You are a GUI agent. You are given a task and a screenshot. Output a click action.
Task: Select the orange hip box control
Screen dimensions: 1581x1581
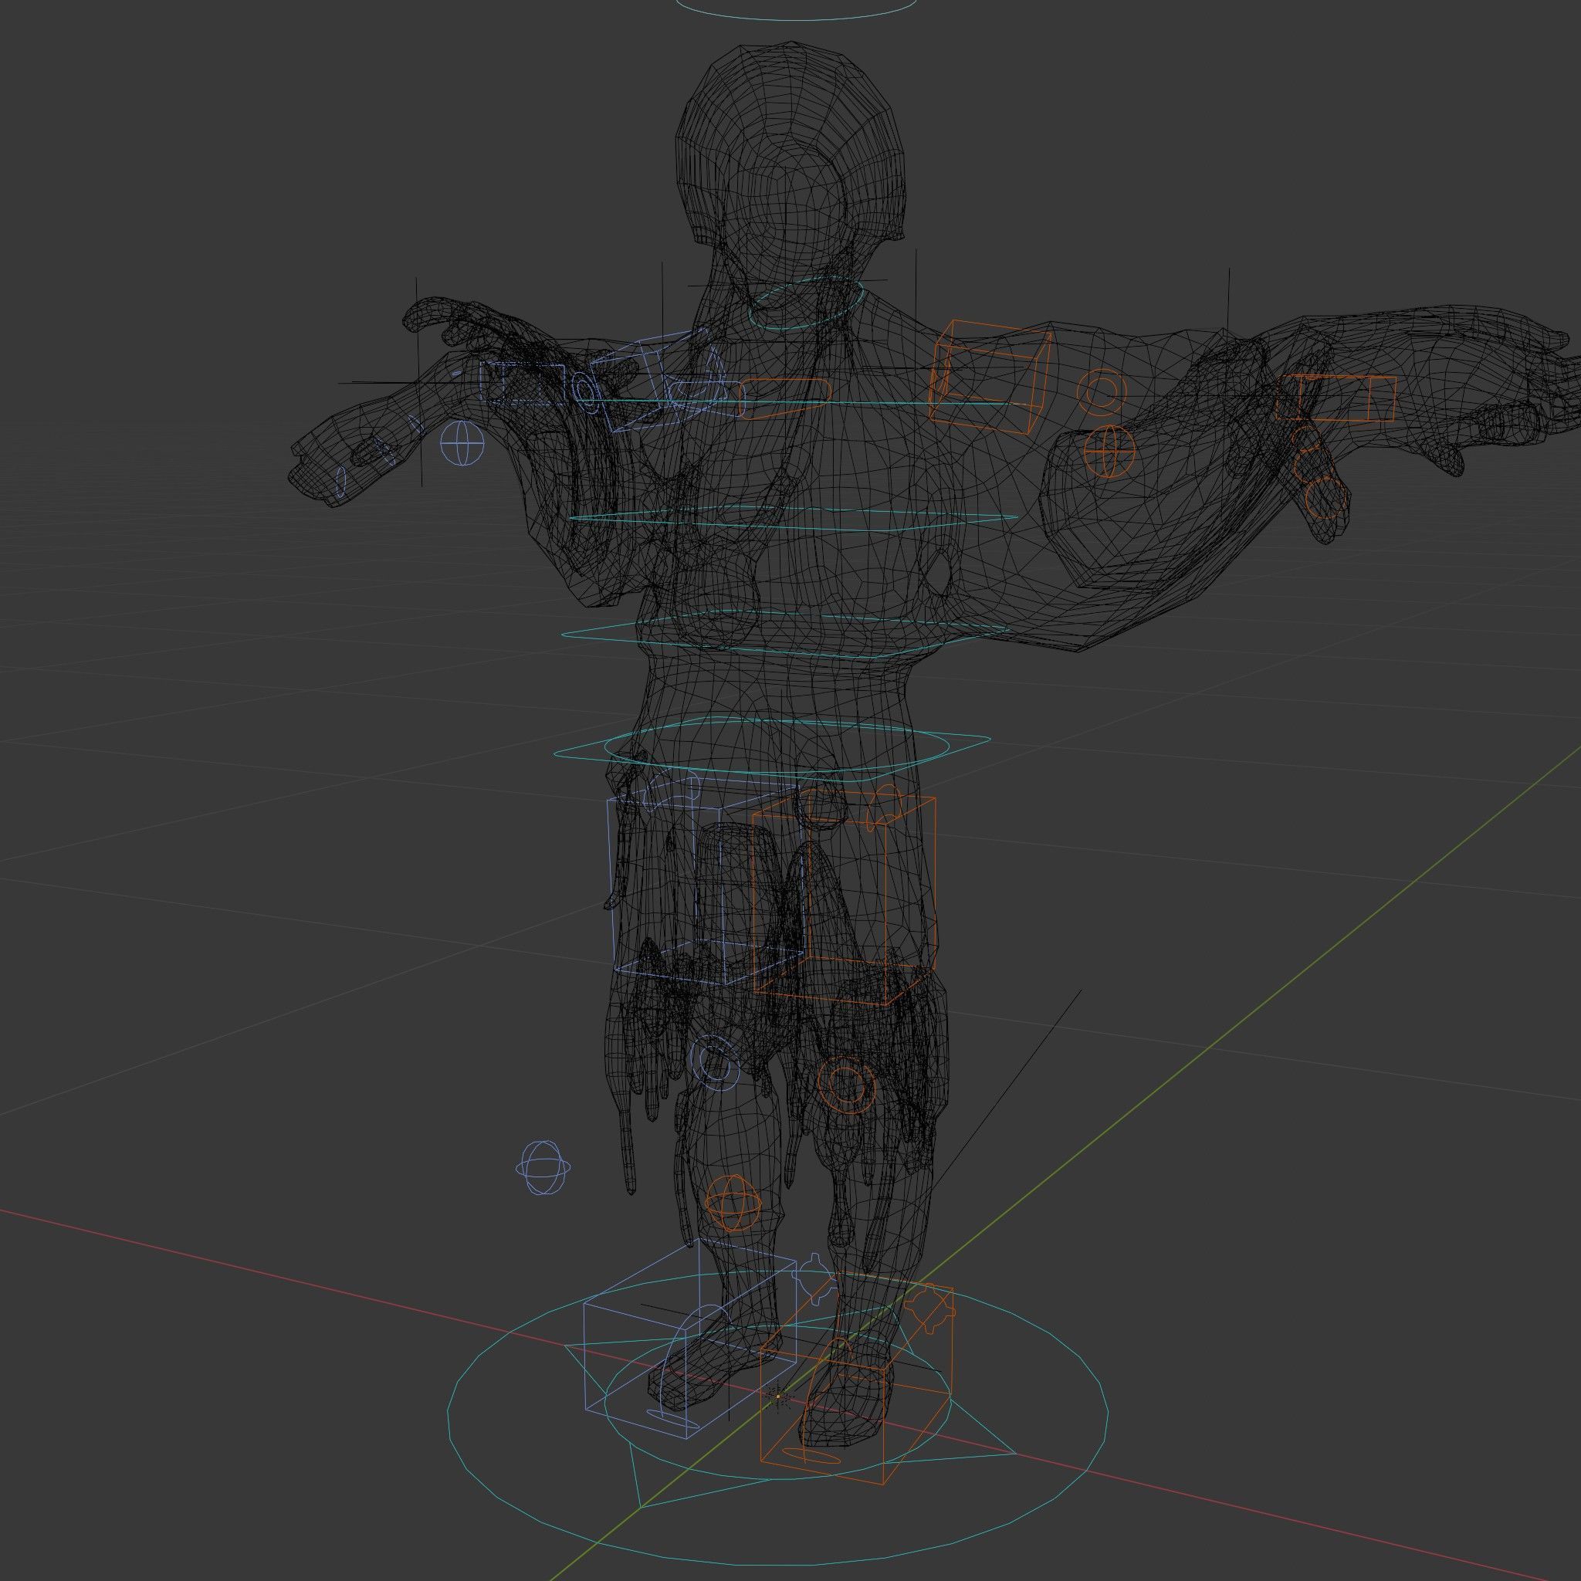tap(844, 897)
